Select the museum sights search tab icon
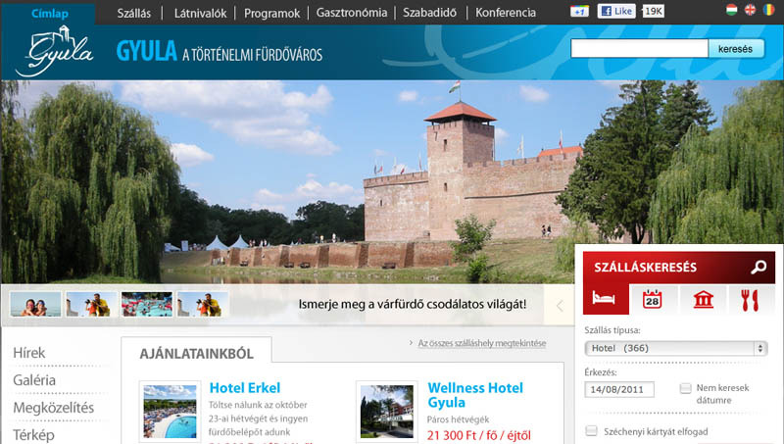This screenshot has height=444, width=784. point(703,300)
